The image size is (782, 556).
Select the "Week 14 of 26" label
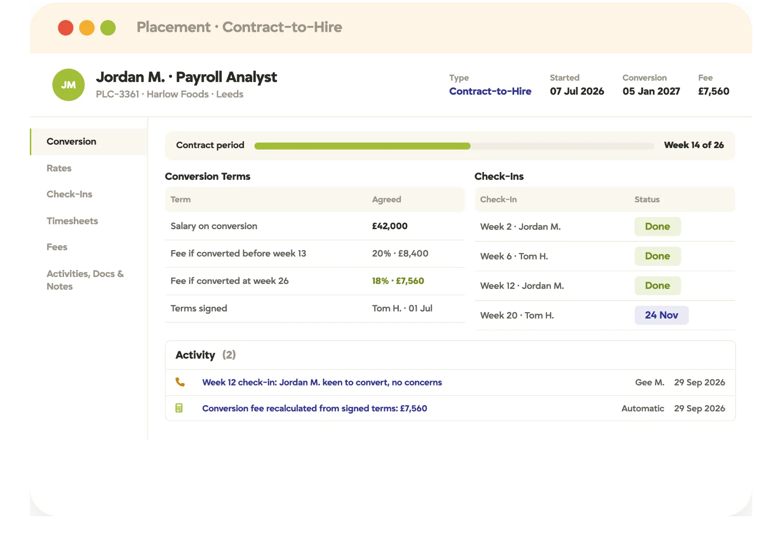pos(694,145)
